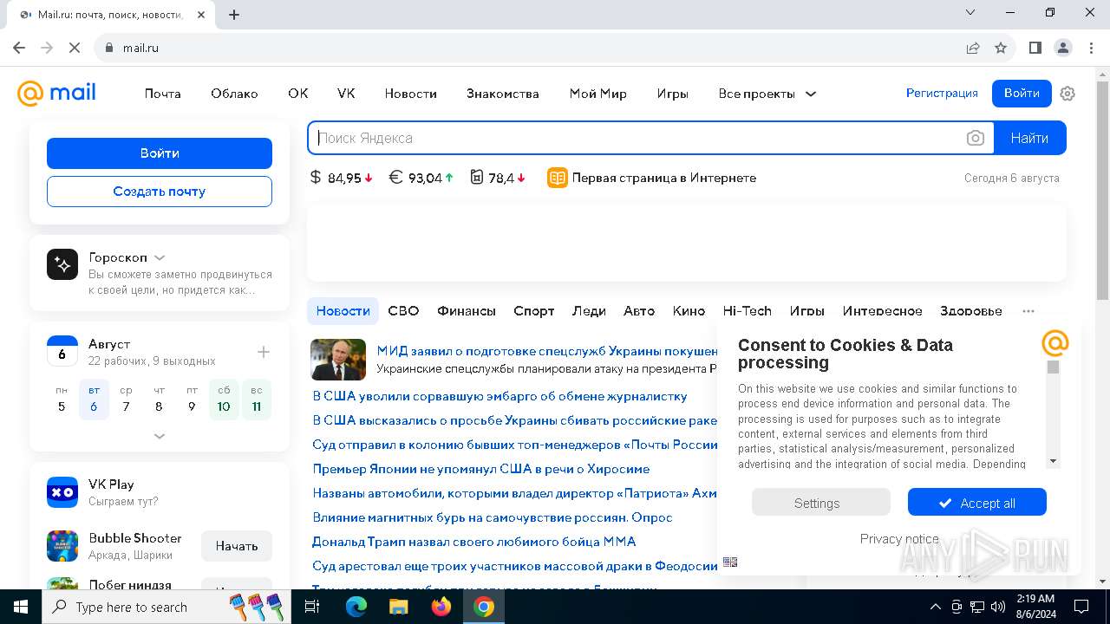Open the Регистрация link
The width and height of the screenshot is (1110, 624).
(x=942, y=93)
